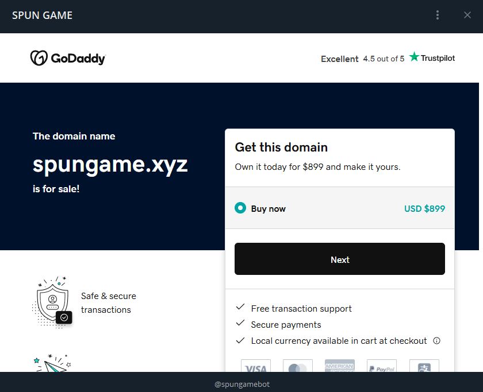Viewport: 483px width, 392px height.
Task: Click the 'Get this domain' heading
Action: (x=281, y=148)
